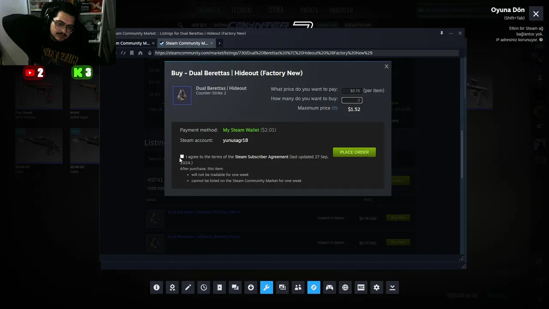Viewport: 549px width, 309px height.
Task: Open ENVANTER menu in the CS2 background
Action: (x=208, y=10)
